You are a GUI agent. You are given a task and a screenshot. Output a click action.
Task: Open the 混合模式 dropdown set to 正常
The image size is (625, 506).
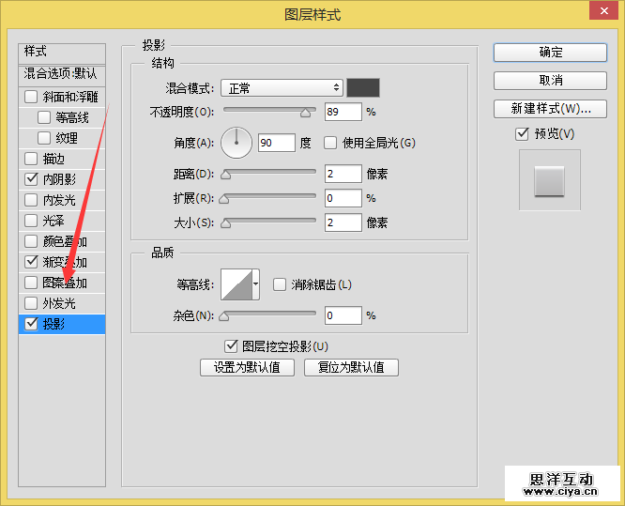[282, 87]
